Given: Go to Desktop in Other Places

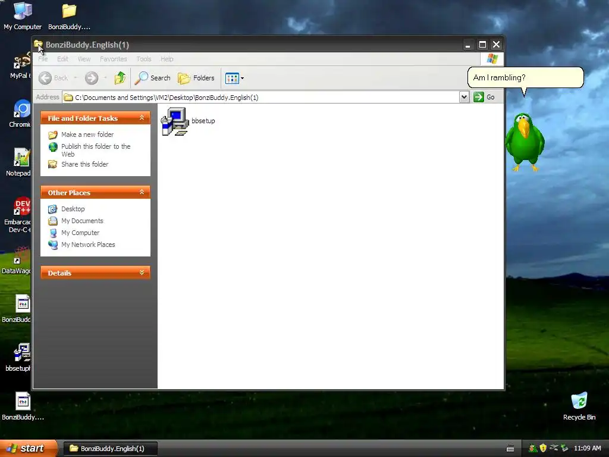Looking at the screenshot, I should (x=73, y=209).
